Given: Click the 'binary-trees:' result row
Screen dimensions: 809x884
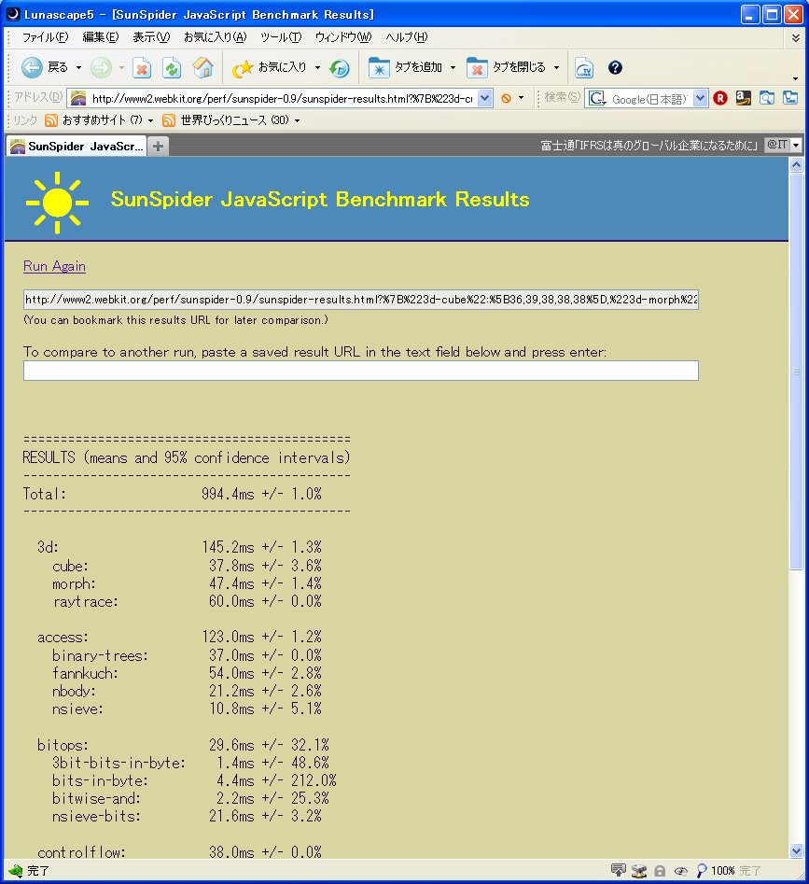Looking at the screenshot, I should click(187, 655).
